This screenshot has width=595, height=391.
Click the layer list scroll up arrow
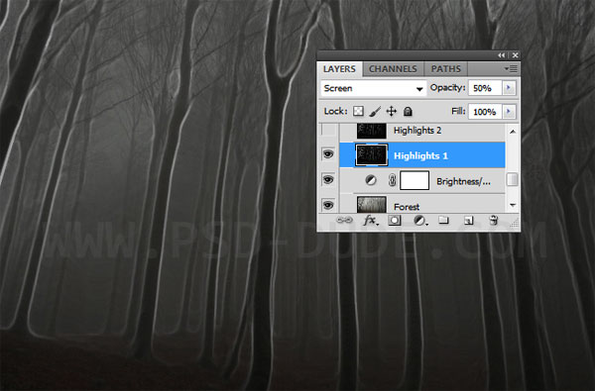(x=513, y=132)
